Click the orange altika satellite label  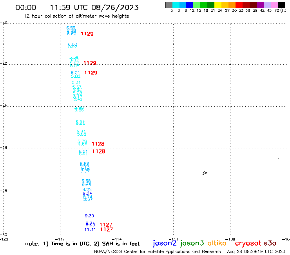point(217,243)
